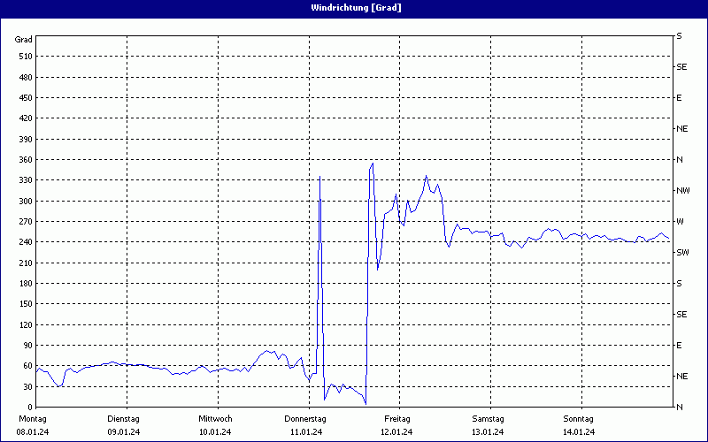This screenshot has width=708, height=442.
Task: Select the Samstag 13.01.24 date label
Action: [488, 425]
